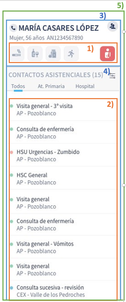Open Visita general - Vómitos entry

(63, 247)
